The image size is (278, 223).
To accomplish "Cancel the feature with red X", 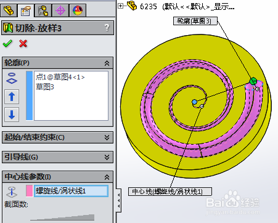I will [x=23, y=43].
